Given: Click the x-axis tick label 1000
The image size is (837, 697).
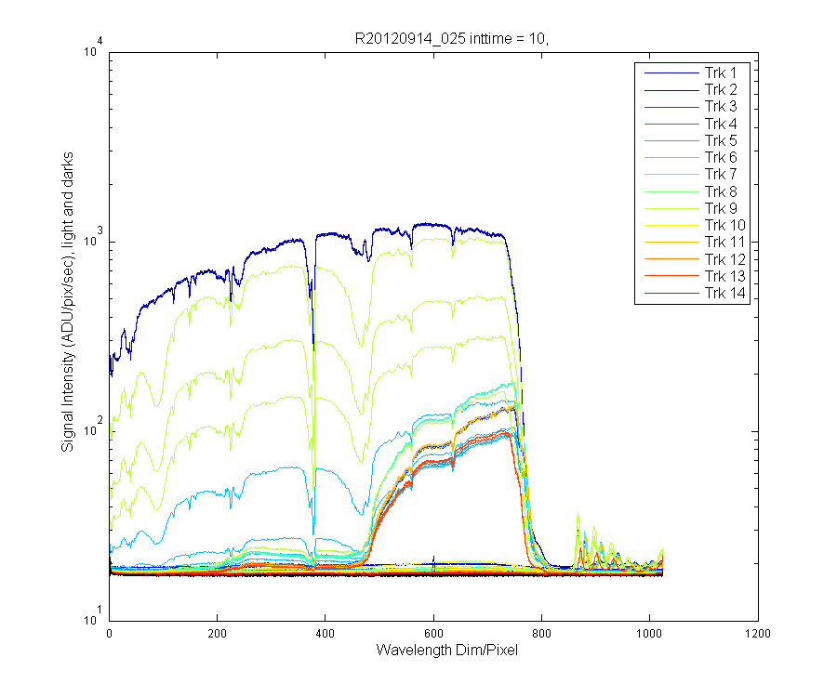Looking at the screenshot, I should click(649, 634).
